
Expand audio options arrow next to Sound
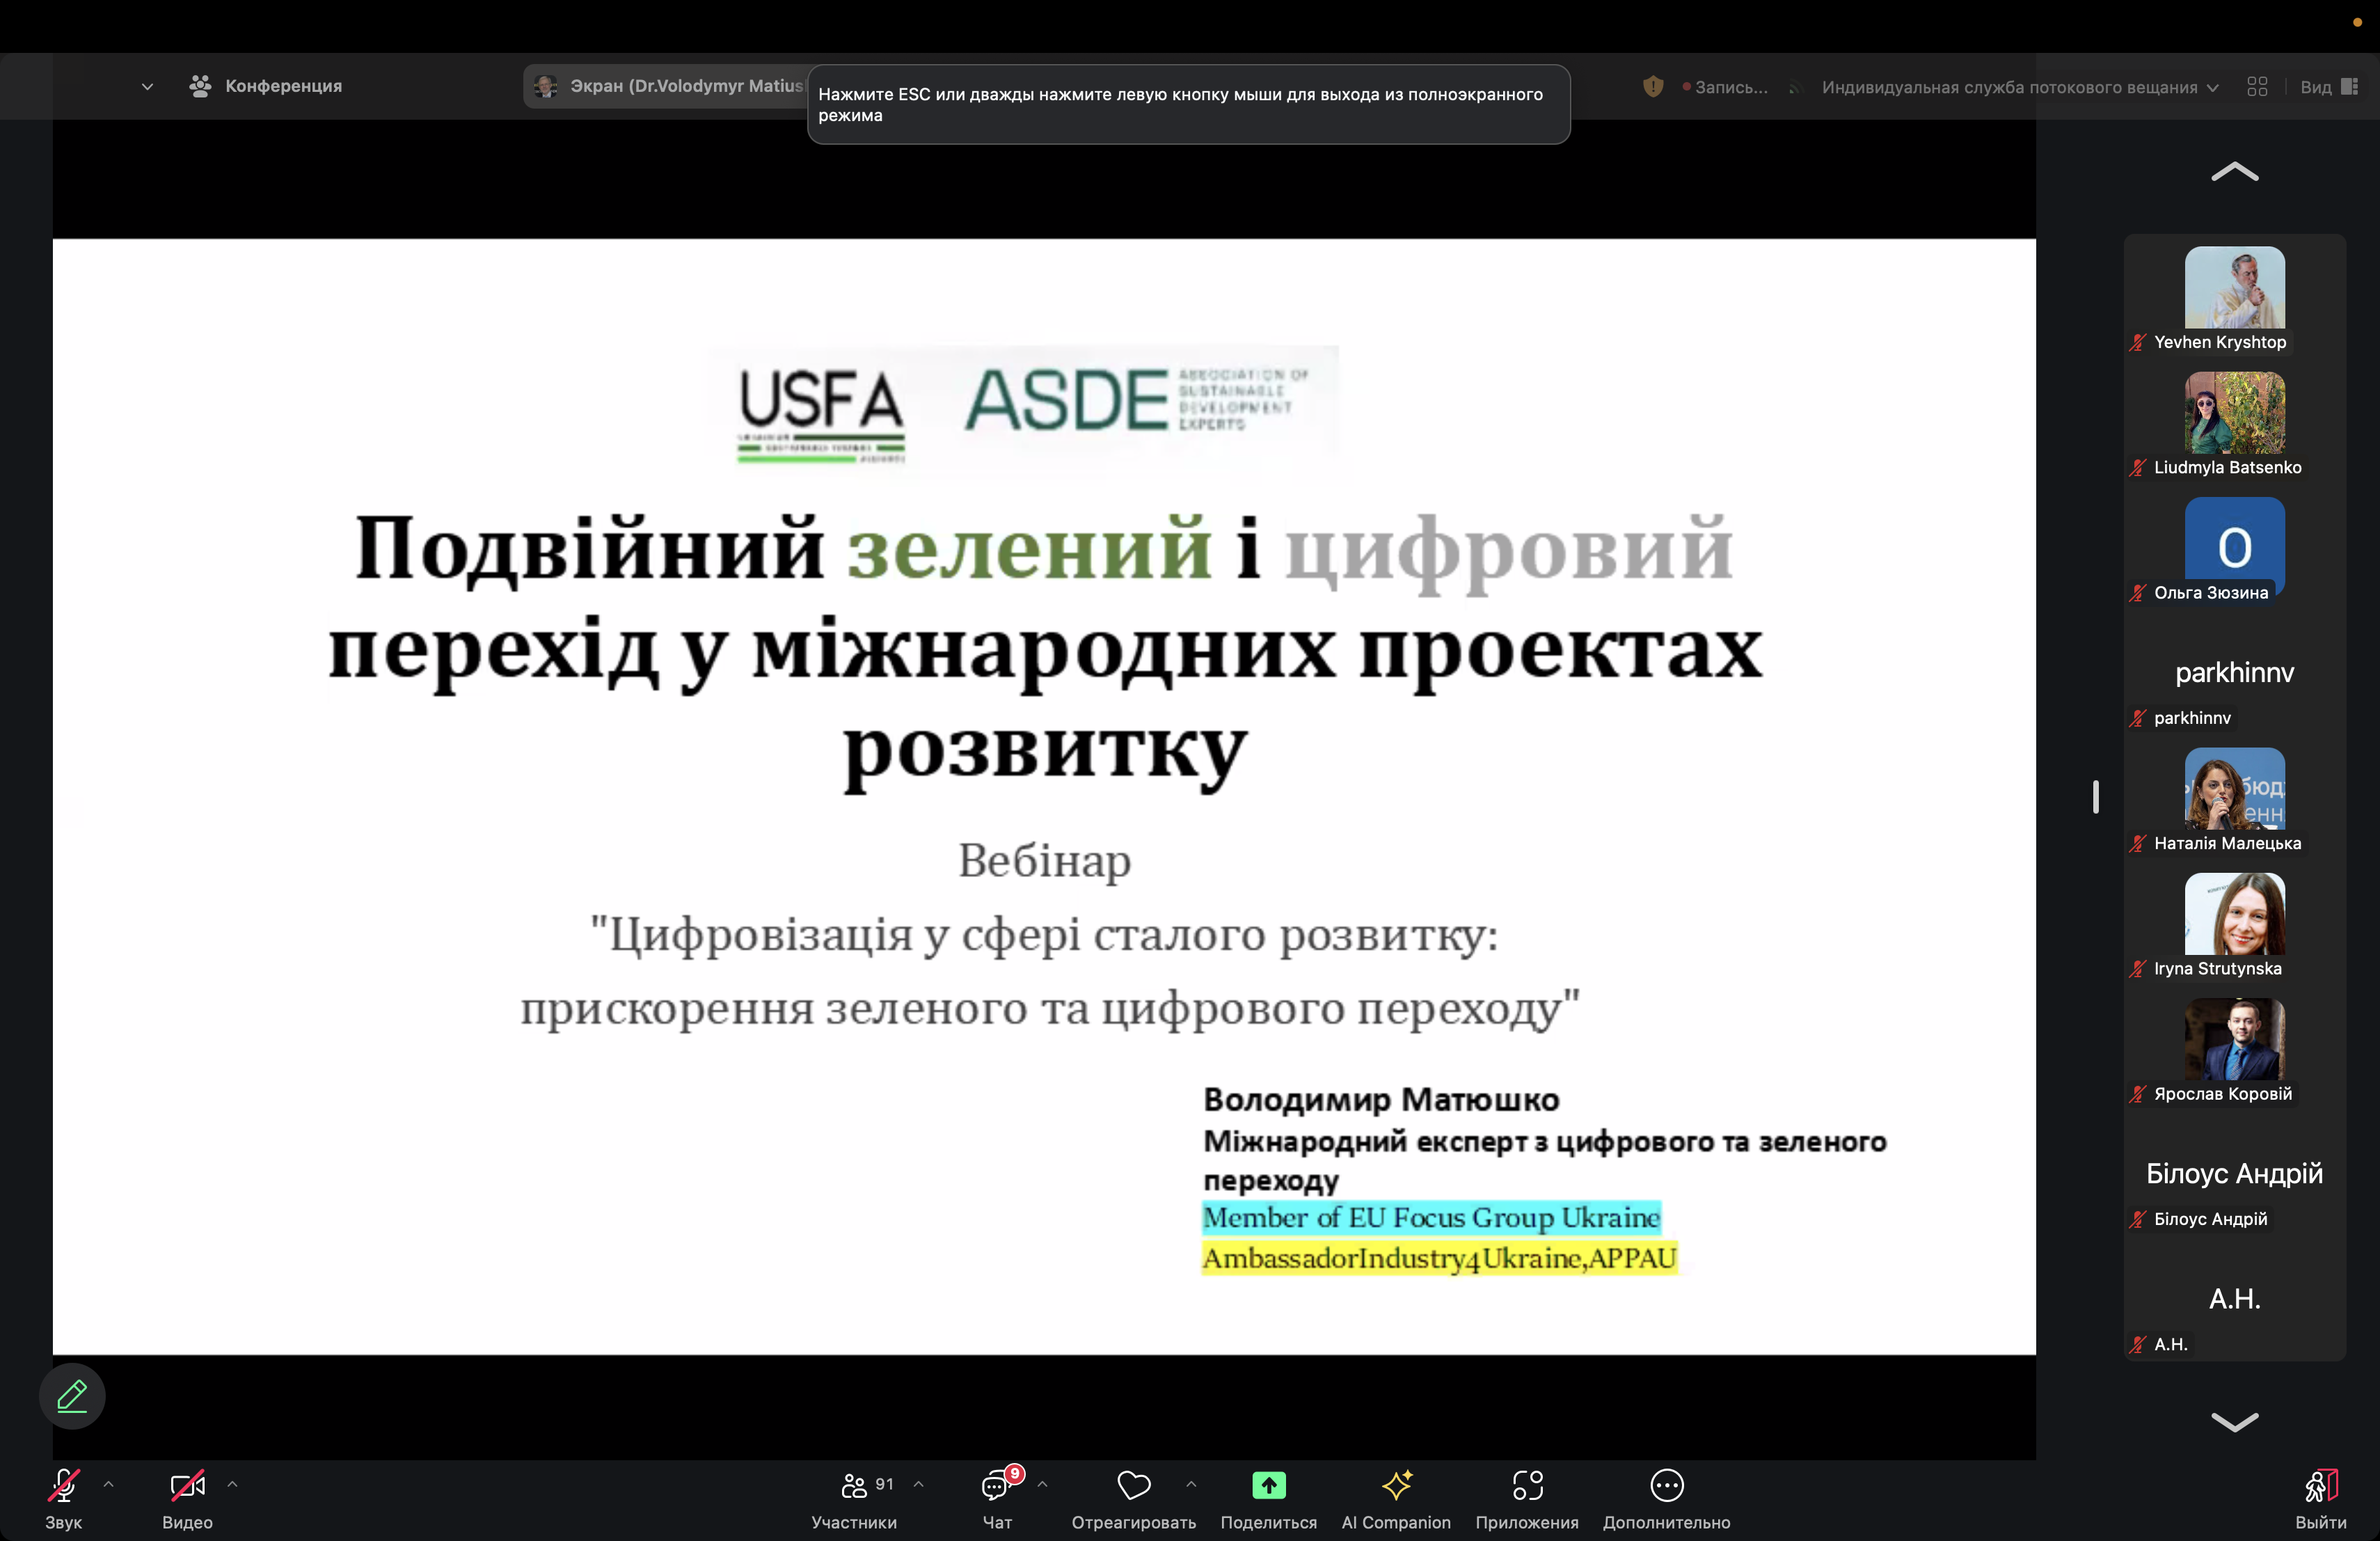(x=109, y=1484)
